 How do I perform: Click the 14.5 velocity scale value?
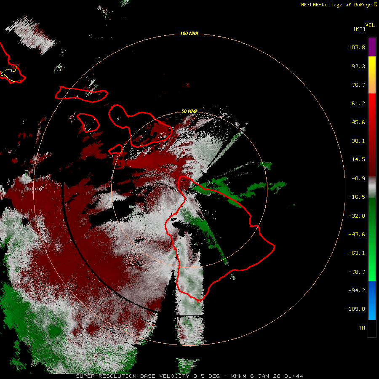point(358,160)
